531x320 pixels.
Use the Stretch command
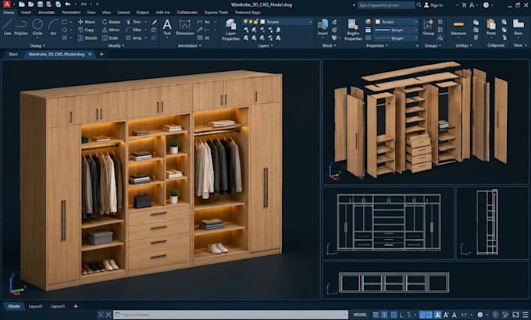coord(87,38)
